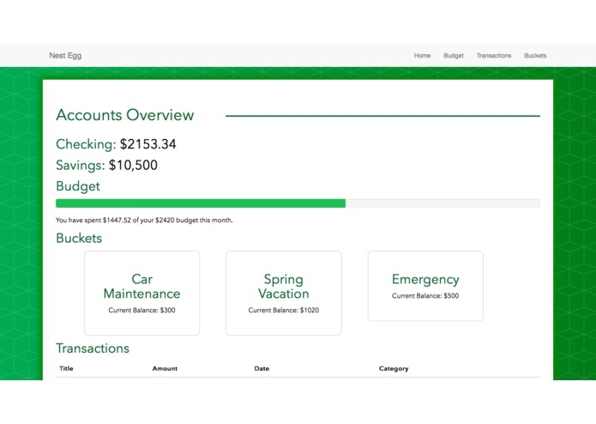Open the Spring Vacation bucket card
The height and width of the screenshot is (424, 596).
[284, 294]
